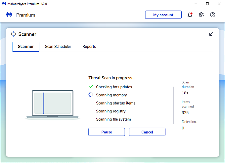Click 'Scanning startup items' text
225x163 pixels.
pyautogui.click(x=115, y=103)
